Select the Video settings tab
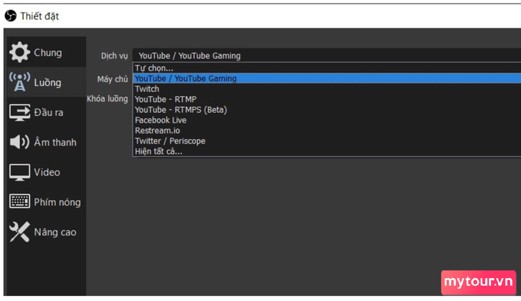This screenshot has width=521, height=301. click(x=46, y=172)
